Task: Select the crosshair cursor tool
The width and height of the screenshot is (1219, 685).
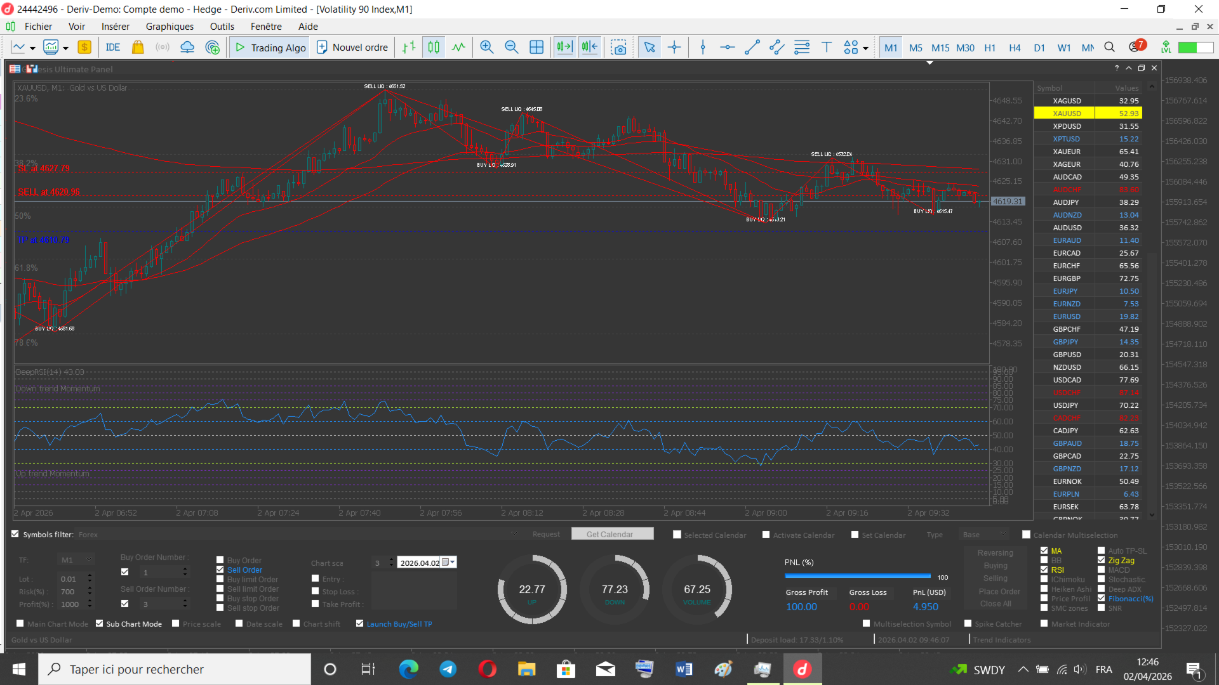Action: tap(674, 48)
